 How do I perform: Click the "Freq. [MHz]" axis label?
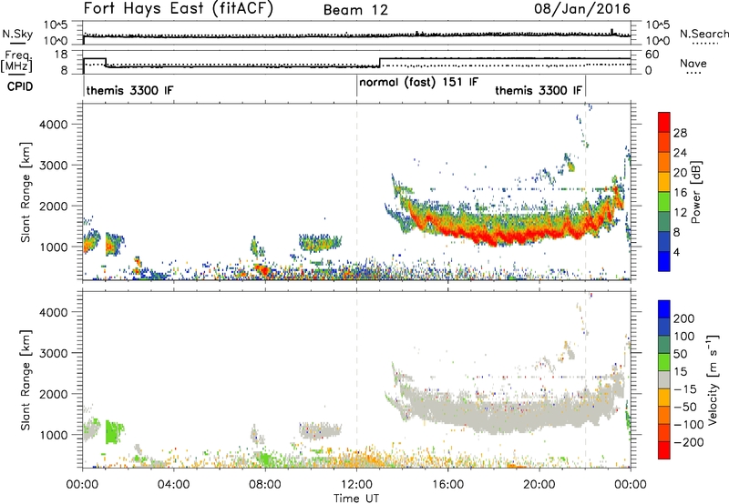[x=17, y=62]
